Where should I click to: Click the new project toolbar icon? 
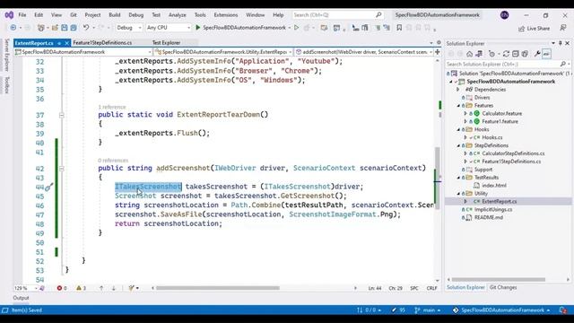pos(41,28)
